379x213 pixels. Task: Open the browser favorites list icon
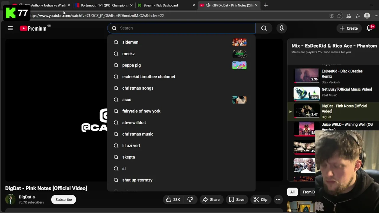point(358,16)
